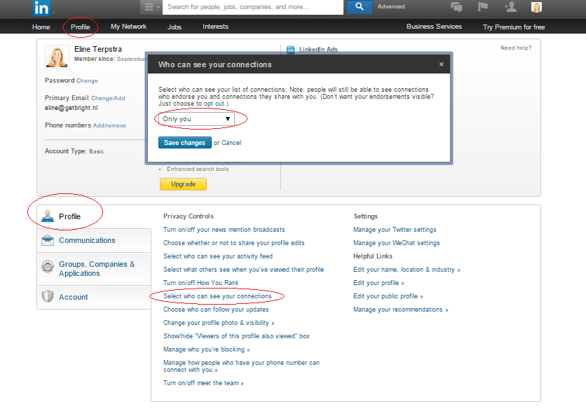Cancel the connections visibility dialog
The width and height of the screenshot is (586, 409).
[231, 143]
